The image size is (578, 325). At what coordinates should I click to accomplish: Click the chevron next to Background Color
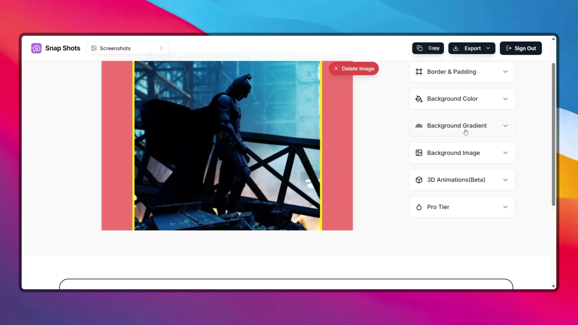[505, 99]
